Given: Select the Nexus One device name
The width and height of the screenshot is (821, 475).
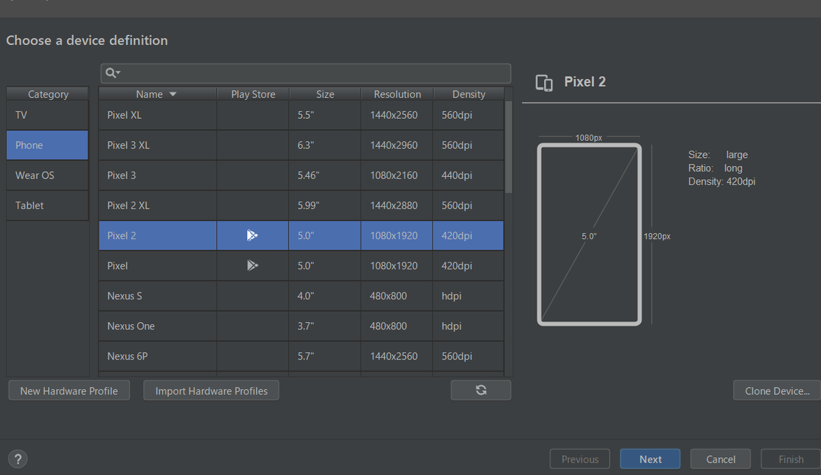Looking at the screenshot, I should [131, 326].
